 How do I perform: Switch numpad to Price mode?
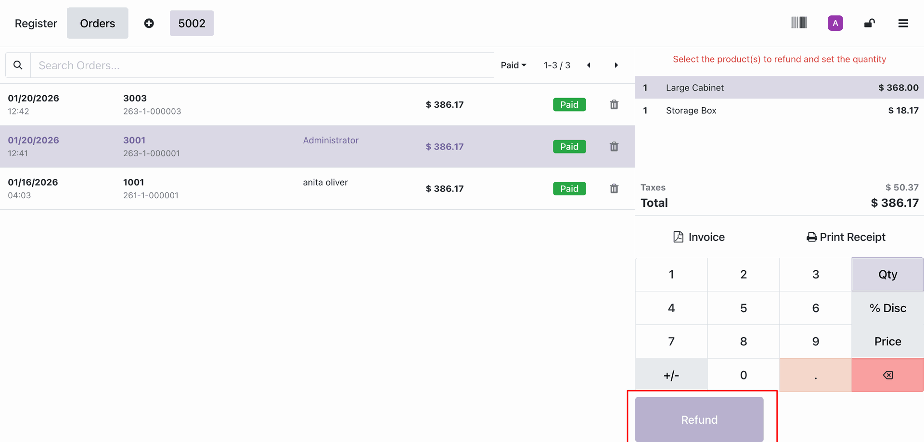[x=887, y=341]
